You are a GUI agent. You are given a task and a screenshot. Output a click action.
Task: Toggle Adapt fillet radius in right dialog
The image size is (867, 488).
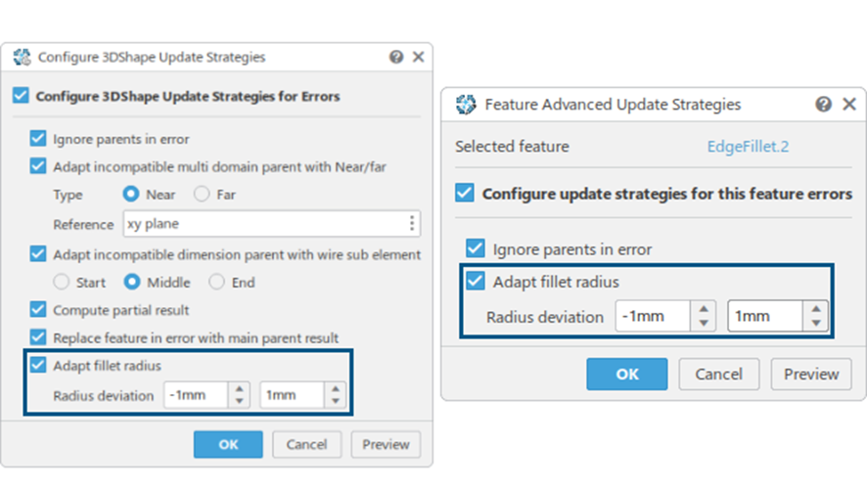[x=476, y=282]
